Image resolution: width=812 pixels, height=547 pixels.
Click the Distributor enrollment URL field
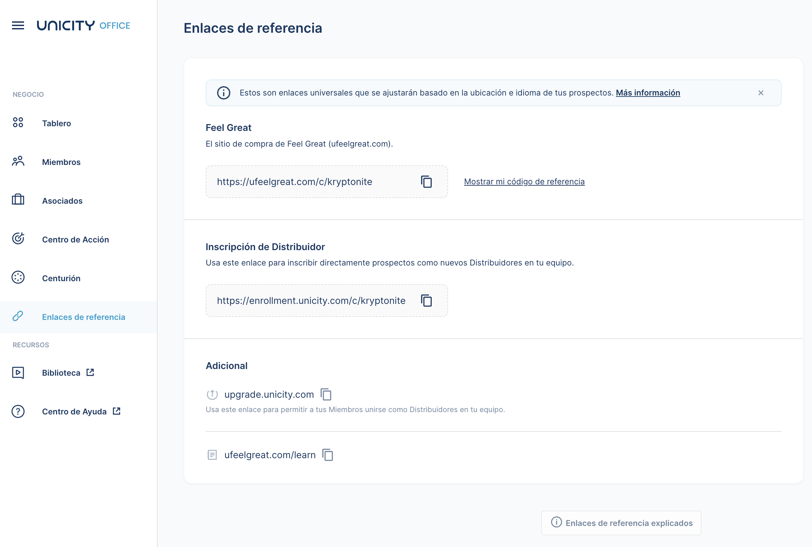327,301
